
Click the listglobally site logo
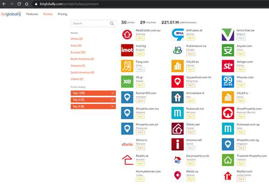tap(11, 14)
